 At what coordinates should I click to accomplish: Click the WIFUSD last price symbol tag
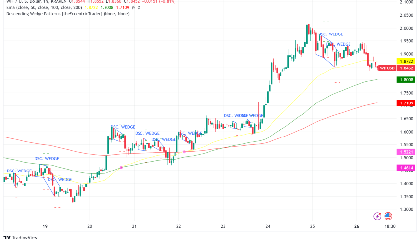pyautogui.click(x=387, y=68)
